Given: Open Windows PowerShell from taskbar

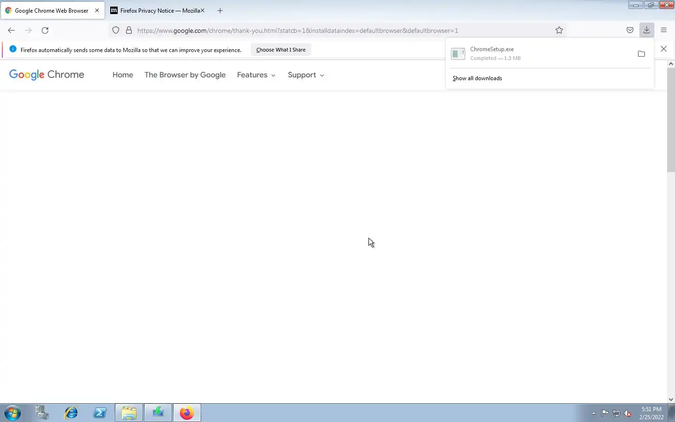Looking at the screenshot, I should 100,413.
